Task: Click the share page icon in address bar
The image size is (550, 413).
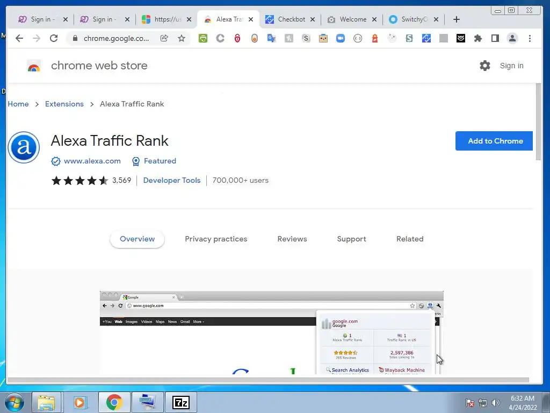Action: tap(164, 38)
